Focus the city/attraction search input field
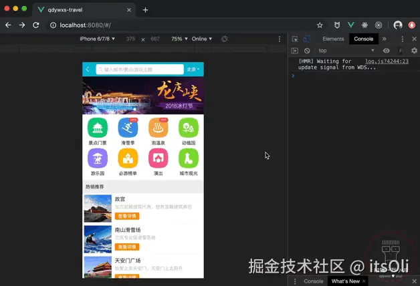 140,69
